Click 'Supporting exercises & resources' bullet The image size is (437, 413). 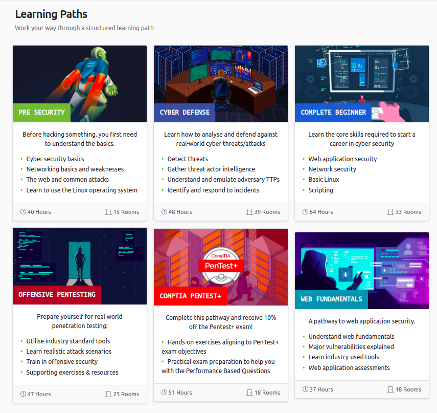(x=72, y=372)
